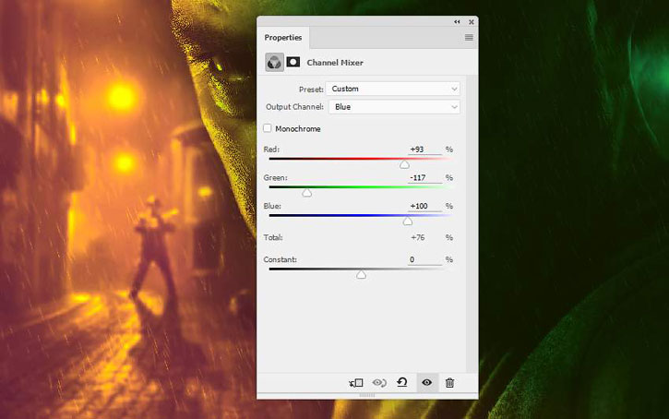The image size is (669, 419).
Task: Toggle adjustment layer visibility eye
Action: (x=426, y=383)
